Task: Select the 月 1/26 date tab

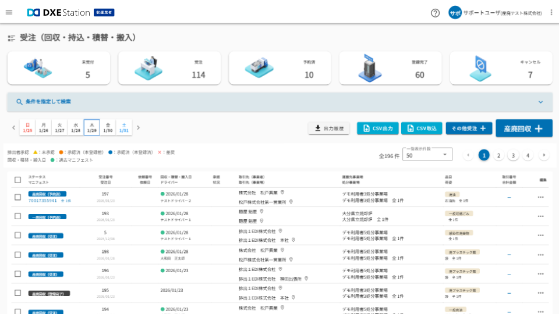Action: [x=44, y=127]
